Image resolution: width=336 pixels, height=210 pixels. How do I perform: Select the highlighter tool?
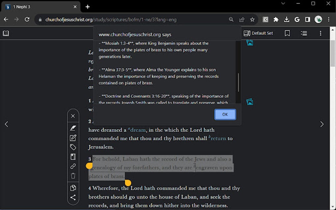(73, 128)
